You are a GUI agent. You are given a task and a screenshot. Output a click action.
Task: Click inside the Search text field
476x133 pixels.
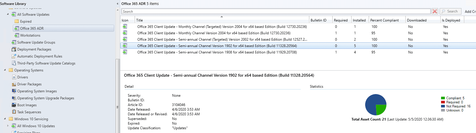[x=275, y=12]
